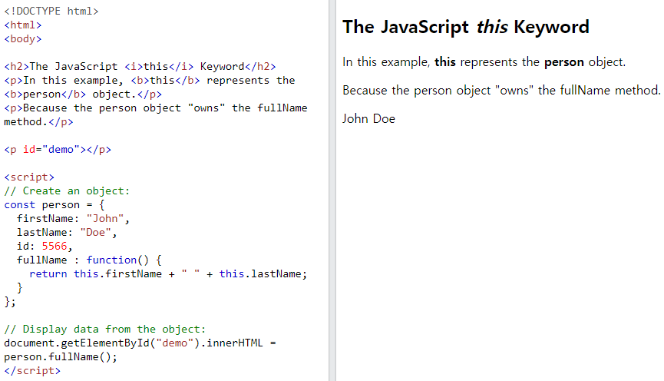This screenshot has width=664, height=381.
Task: Click the "<!DOCTYPE html>" line in the code
Action: point(51,11)
